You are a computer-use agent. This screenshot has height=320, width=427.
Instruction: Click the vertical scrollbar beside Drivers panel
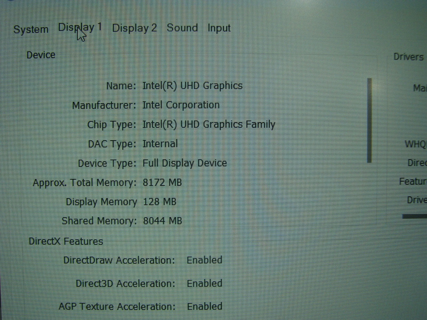(369, 120)
